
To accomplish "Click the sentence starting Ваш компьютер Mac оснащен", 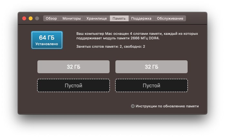I will pos(137,36).
